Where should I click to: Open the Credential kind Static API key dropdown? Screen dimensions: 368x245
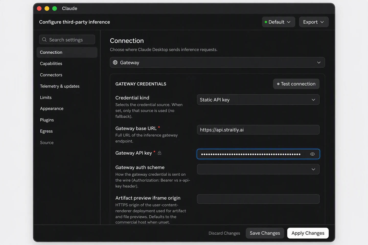[x=258, y=100]
